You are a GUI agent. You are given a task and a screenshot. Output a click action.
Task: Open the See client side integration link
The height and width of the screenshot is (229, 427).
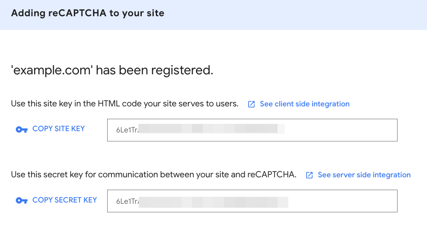point(304,104)
